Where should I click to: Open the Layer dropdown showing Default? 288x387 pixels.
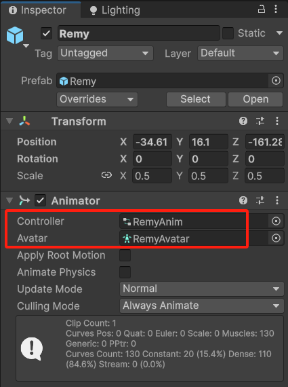click(x=240, y=53)
